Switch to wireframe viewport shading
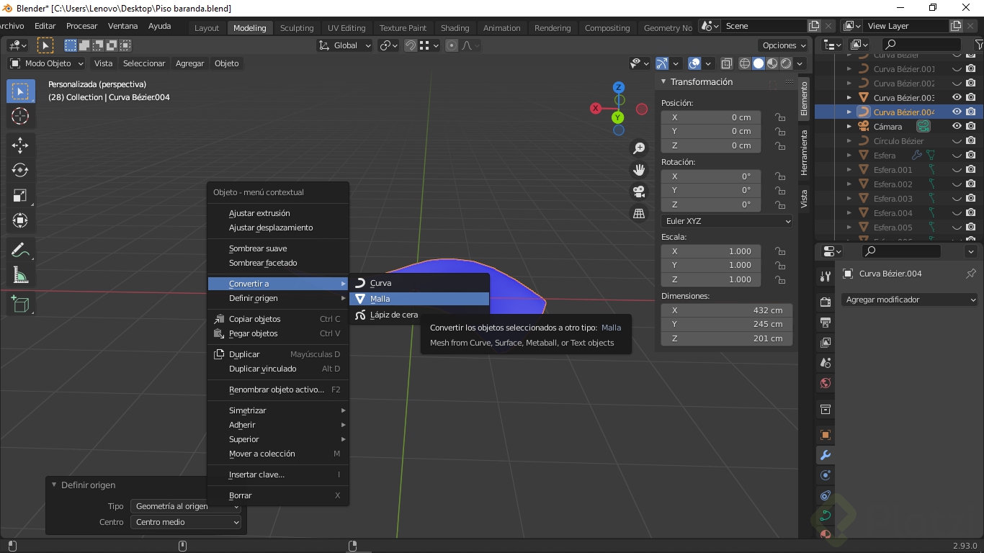984x553 pixels. (x=745, y=63)
